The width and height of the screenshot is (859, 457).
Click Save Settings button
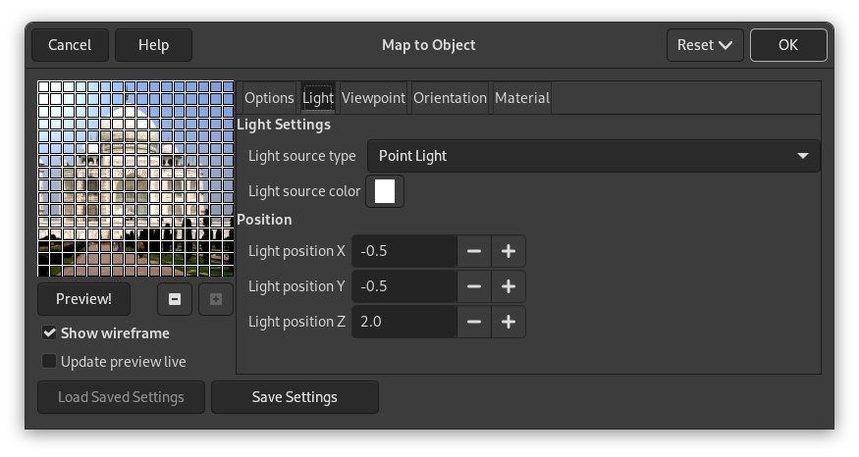click(295, 397)
